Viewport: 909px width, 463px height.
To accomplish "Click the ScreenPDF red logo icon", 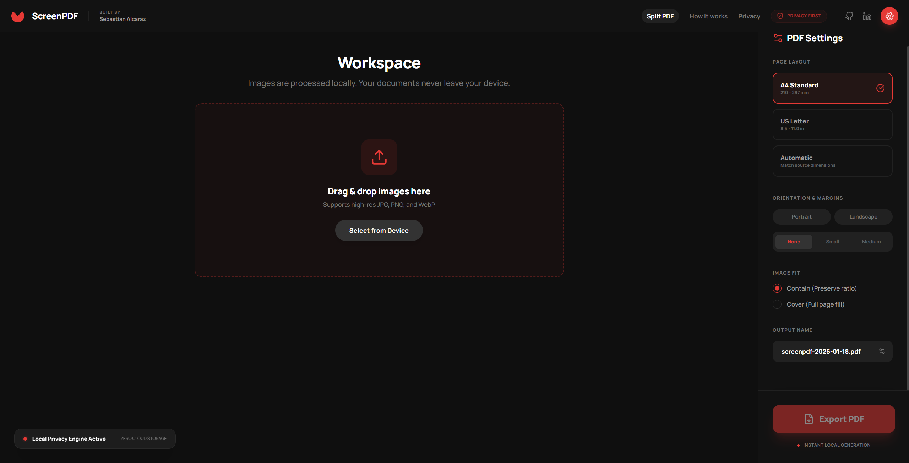I will (18, 16).
